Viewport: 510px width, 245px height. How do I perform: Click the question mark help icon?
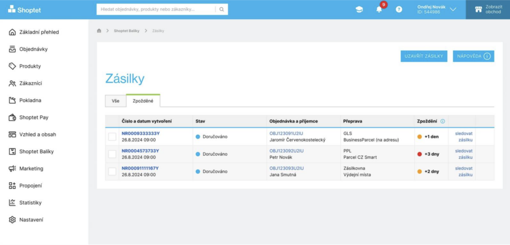click(399, 9)
